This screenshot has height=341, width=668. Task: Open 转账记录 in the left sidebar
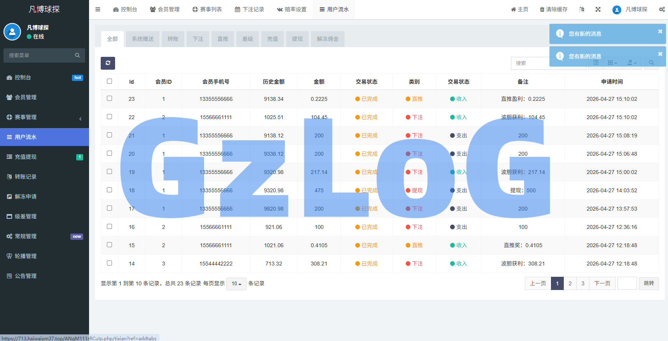tap(44, 177)
